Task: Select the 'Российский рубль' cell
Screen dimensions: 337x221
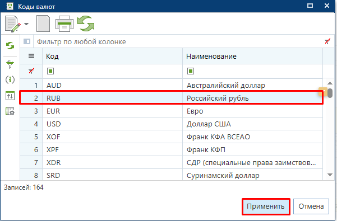Action: click(x=252, y=98)
